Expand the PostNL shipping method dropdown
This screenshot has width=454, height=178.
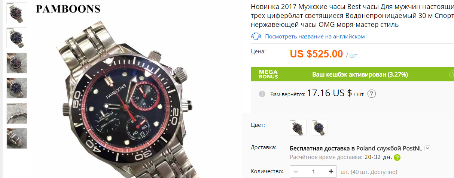coord(427,149)
